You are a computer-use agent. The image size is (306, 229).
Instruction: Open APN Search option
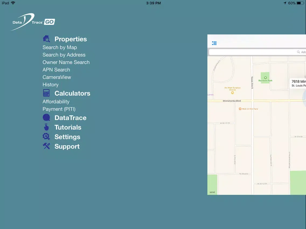pyautogui.click(x=56, y=70)
